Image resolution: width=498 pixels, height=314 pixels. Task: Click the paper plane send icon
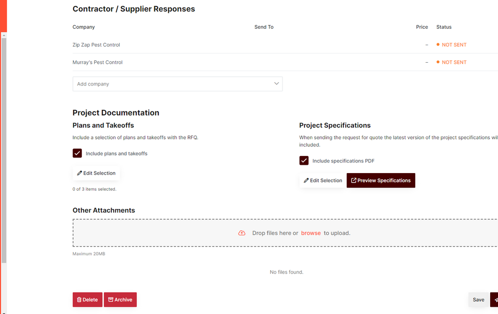pos(495,300)
